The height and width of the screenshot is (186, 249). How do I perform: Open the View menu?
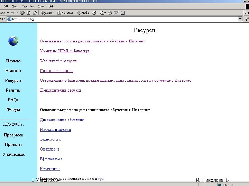pyautogui.click(x=15, y=6)
